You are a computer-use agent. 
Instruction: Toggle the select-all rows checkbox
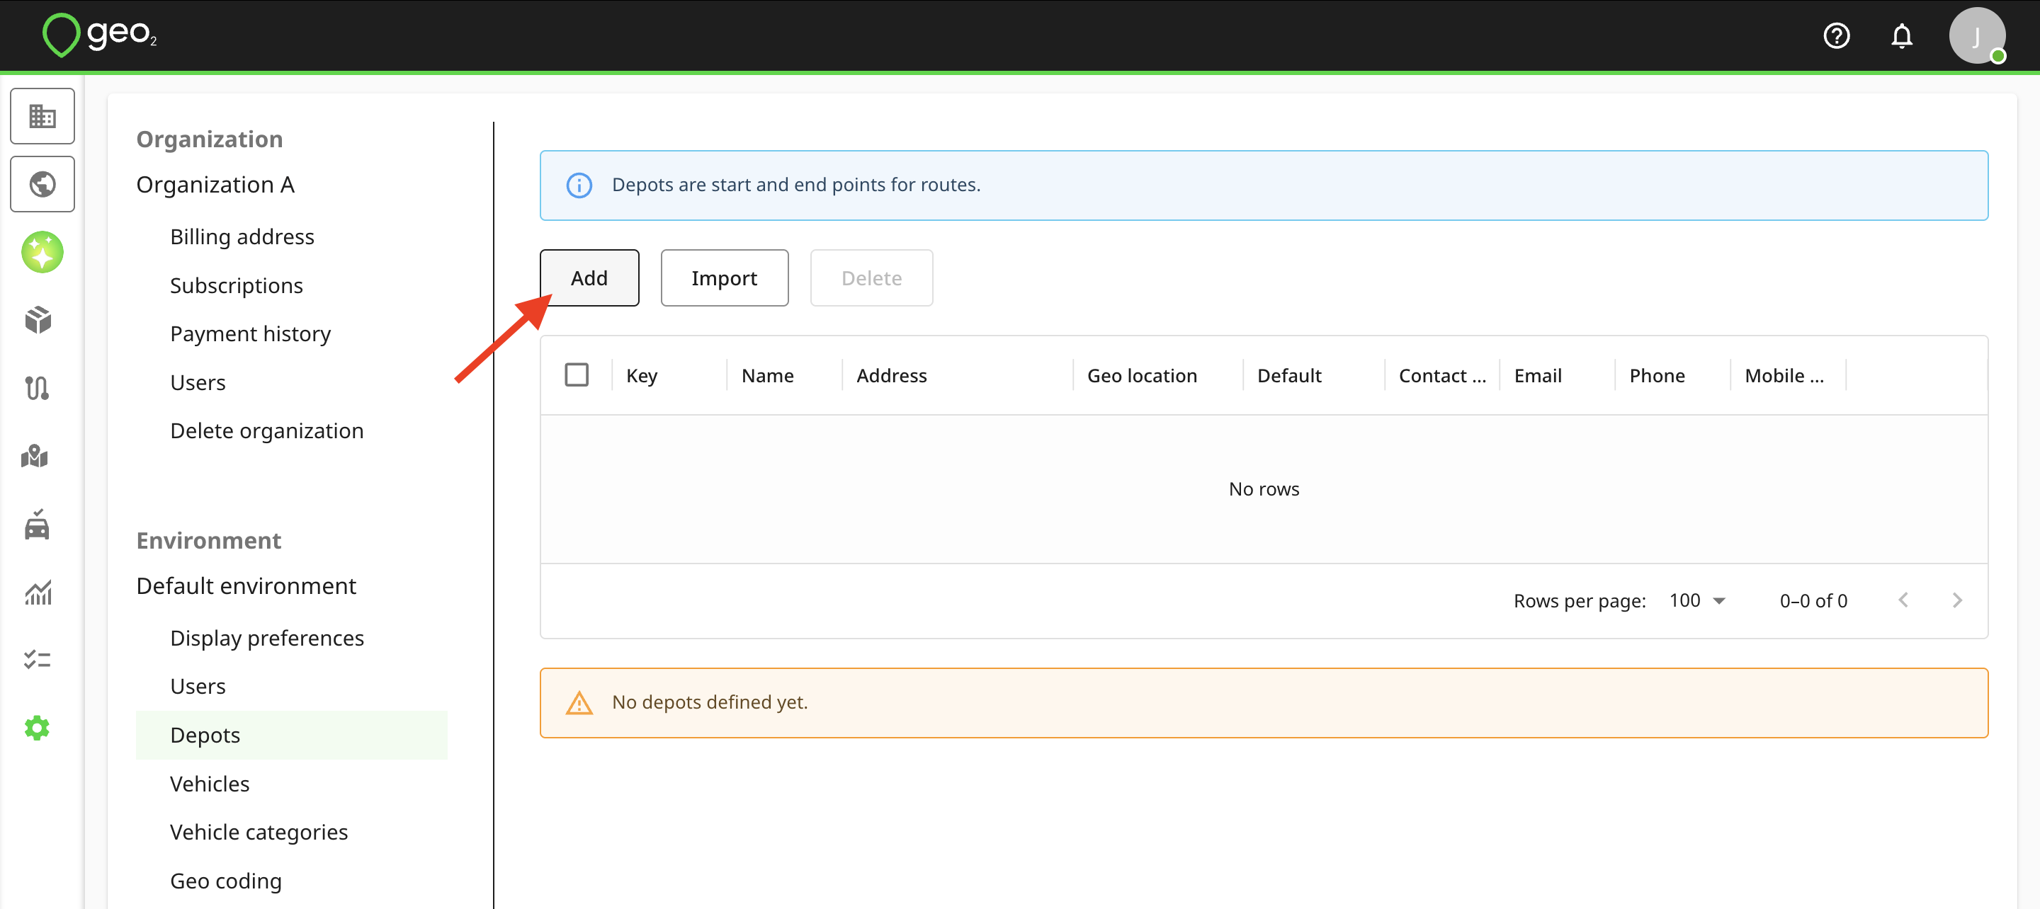click(577, 375)
